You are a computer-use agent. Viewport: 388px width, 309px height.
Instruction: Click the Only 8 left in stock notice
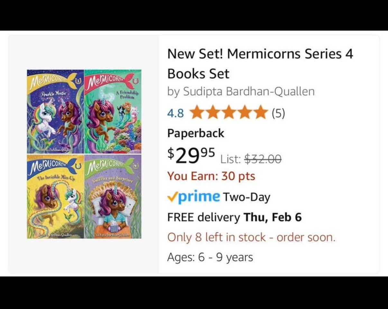tap(251, 237)
